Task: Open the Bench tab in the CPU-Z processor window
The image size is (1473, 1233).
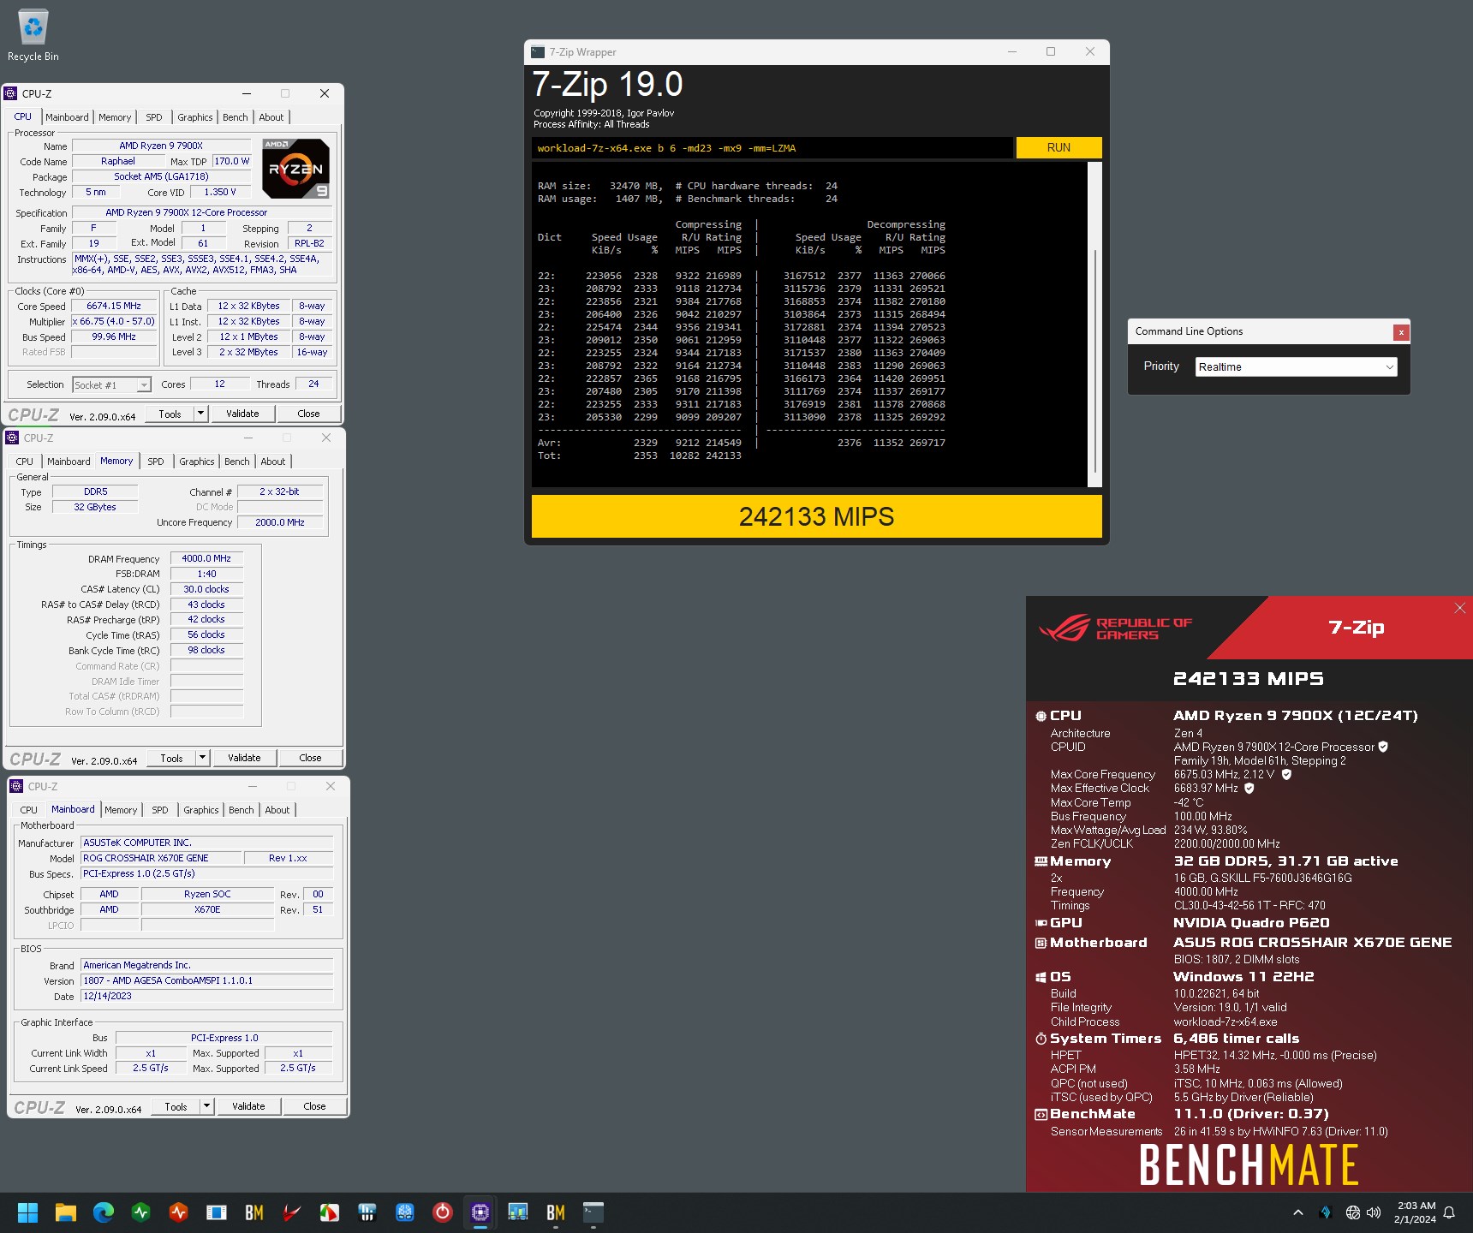Action: pyautogui.click(x=236, y=117)
